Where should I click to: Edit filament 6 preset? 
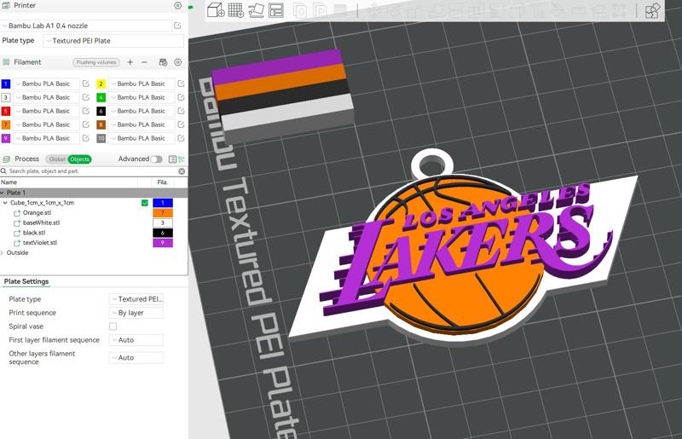181,111
